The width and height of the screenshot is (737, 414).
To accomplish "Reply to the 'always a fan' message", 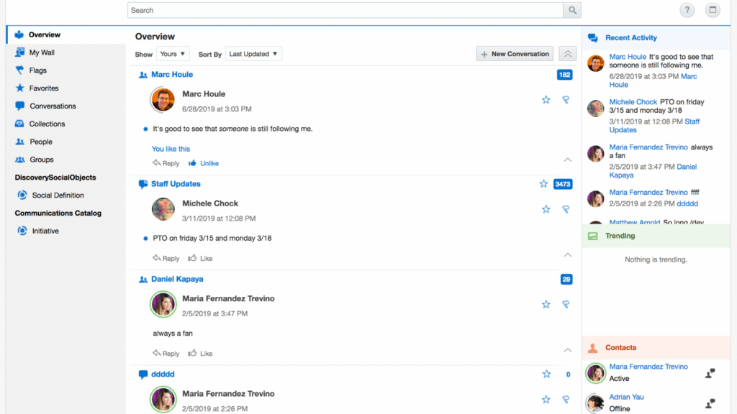I will [166, 354].
